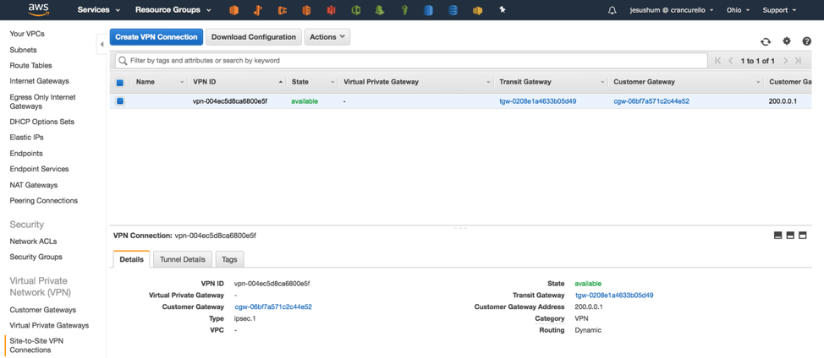The width and height of the screenshot is (824, 358).
Task: Maximize the details panel layout icon
Action: 803,236
